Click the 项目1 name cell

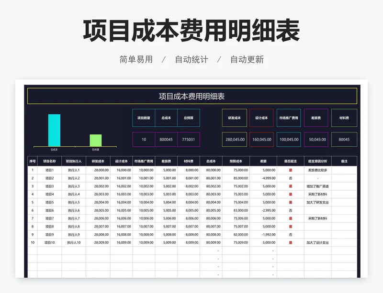[50, 170]
